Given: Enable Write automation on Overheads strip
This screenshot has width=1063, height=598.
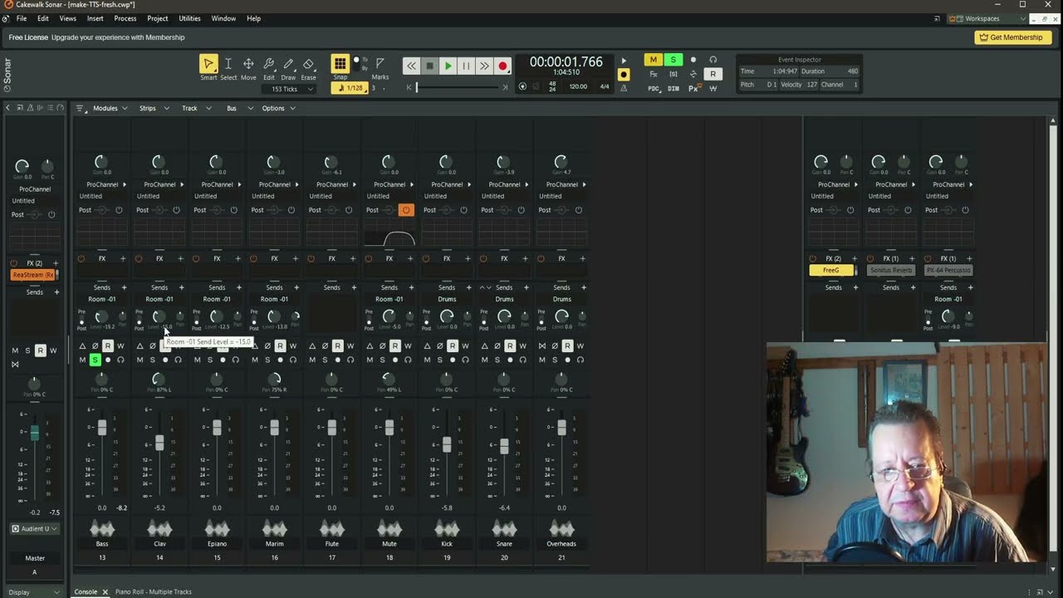Looking at the screenshot, I should pos(580,346).
